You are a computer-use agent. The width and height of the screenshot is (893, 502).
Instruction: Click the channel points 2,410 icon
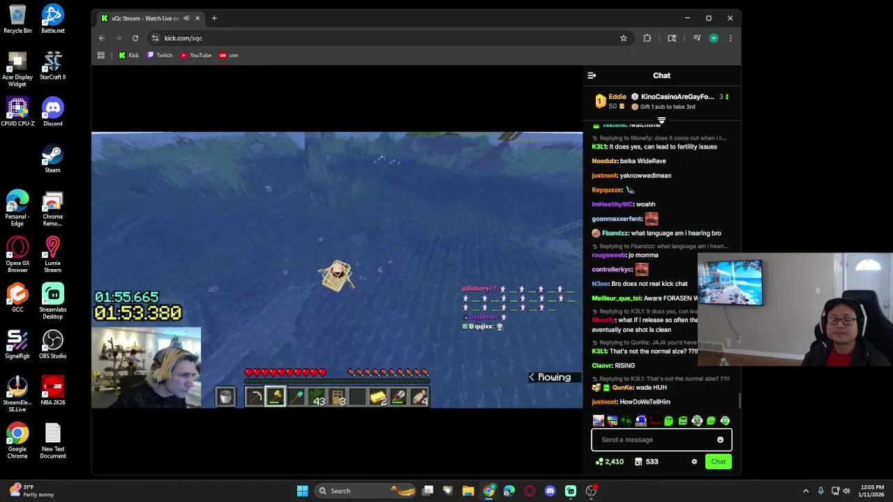pyautogui.click(x=599, y=462)
